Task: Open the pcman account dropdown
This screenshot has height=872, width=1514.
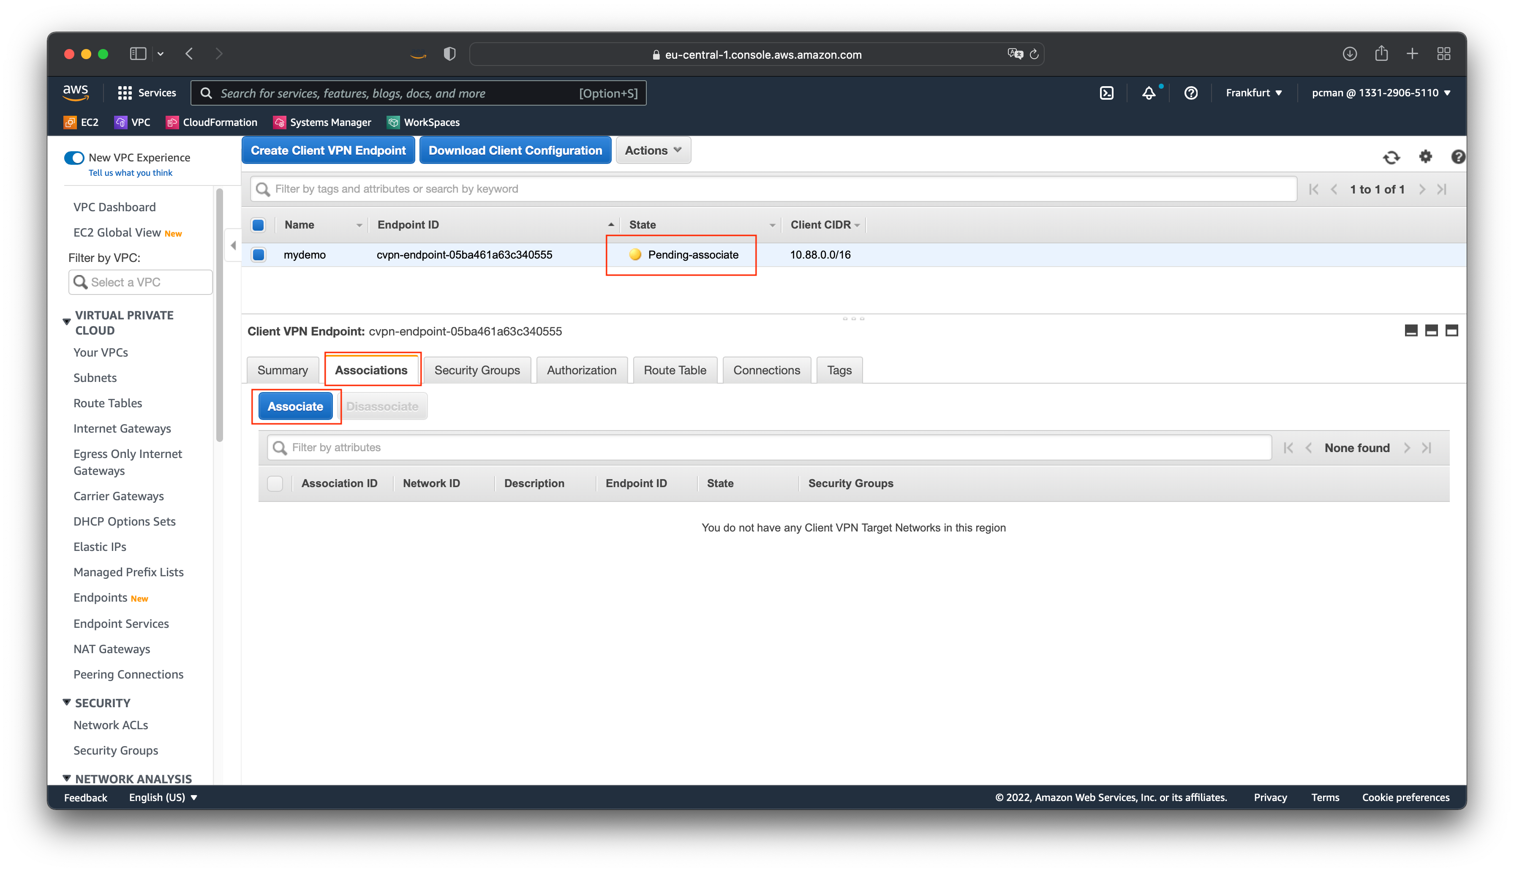Action: (x=1381, y=93)
